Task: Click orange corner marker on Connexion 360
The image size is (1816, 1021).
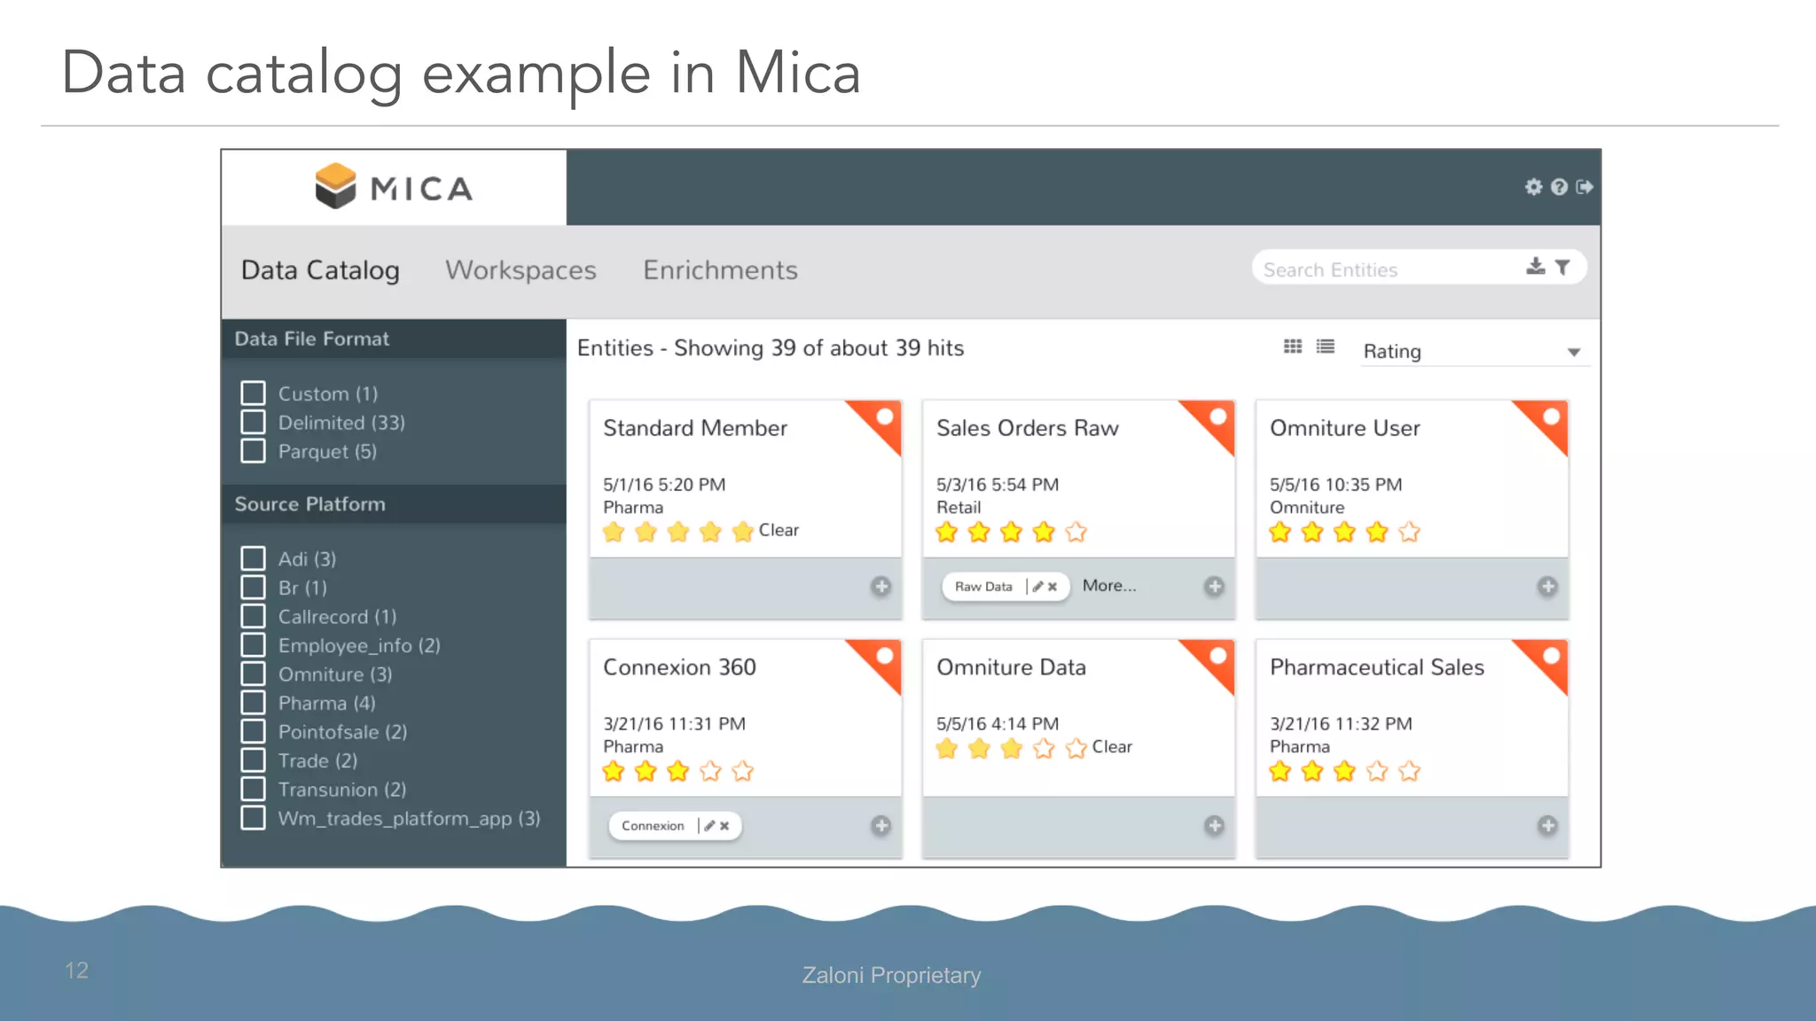Action: [881, 659]
